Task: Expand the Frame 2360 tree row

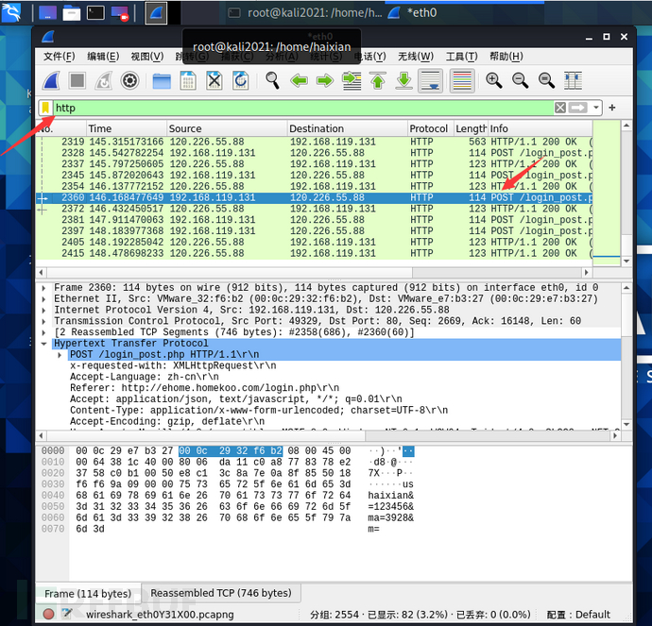Action: click(43, 287)
